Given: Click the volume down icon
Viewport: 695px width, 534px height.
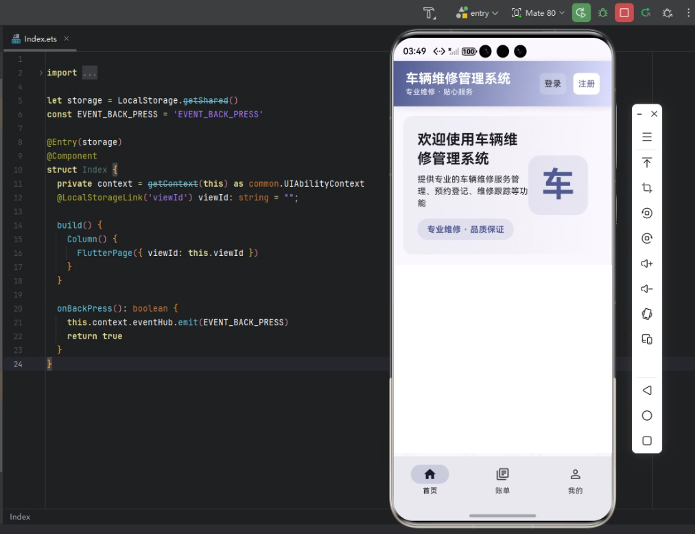Looking at the screenshot, I should click(x=647, y=289).
